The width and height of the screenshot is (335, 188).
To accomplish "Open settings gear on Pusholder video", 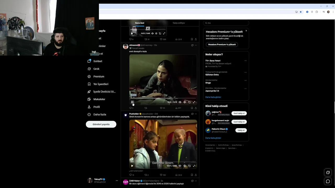I will pyautogui.click(x=185, y=166).
